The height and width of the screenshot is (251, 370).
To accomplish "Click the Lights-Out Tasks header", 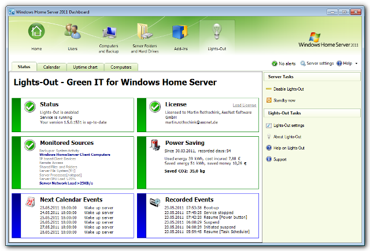I will pos(312,113).
